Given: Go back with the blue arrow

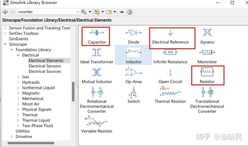Looking at the screenshot, I should tap(5, 12).
